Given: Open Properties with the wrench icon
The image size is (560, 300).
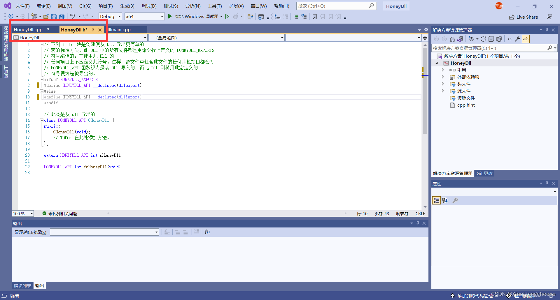Looking at the screenshot, I should click(x=518, y=39).
